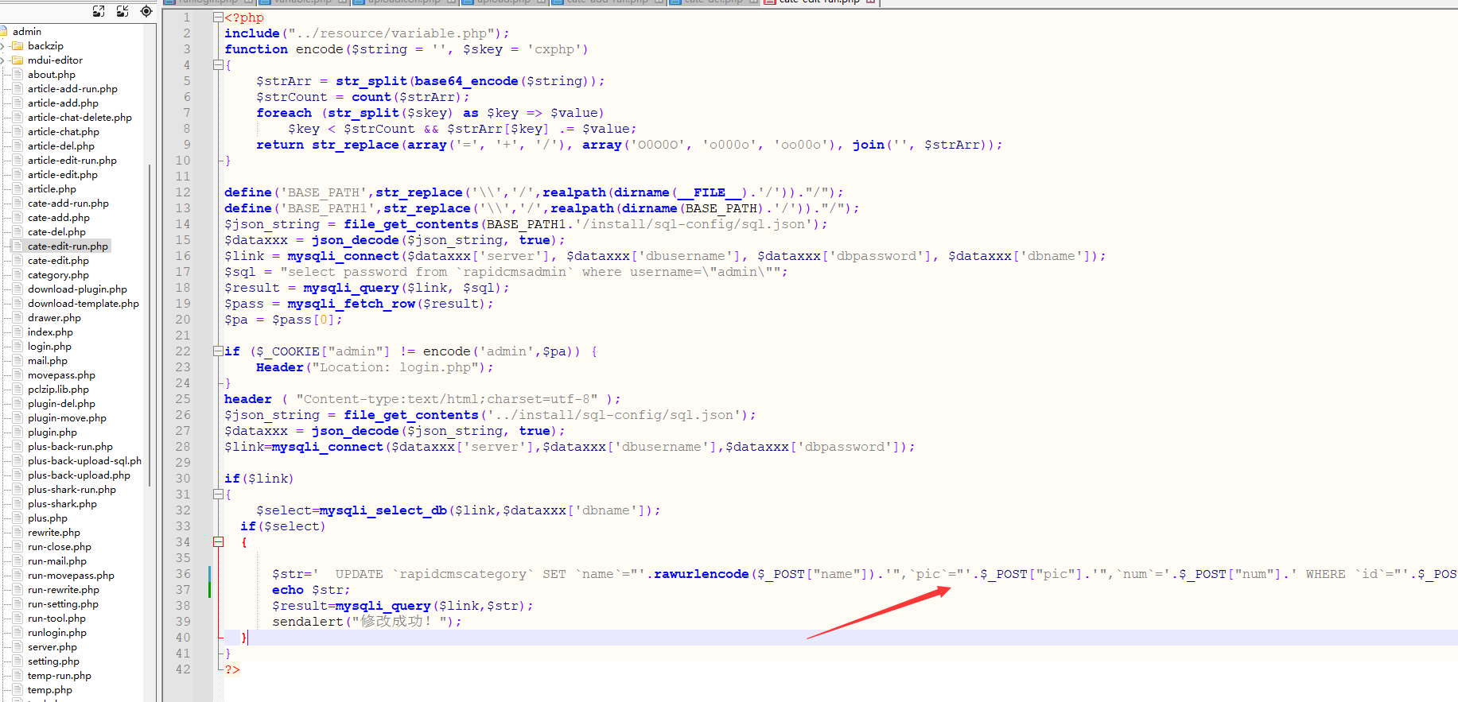Collapse the red fold marker at line 34
Image resolution: width=1458 pixels, height=702 pixels.
tap(218, 542)
